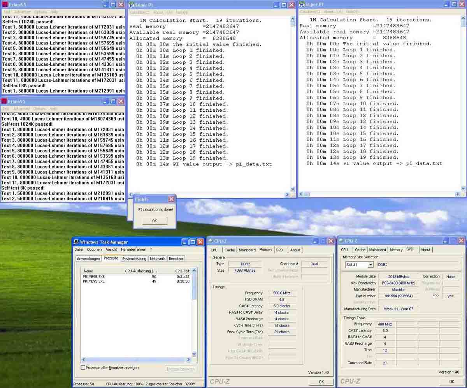Click OK in the CPU-Z SPD window

pos(451,381)
